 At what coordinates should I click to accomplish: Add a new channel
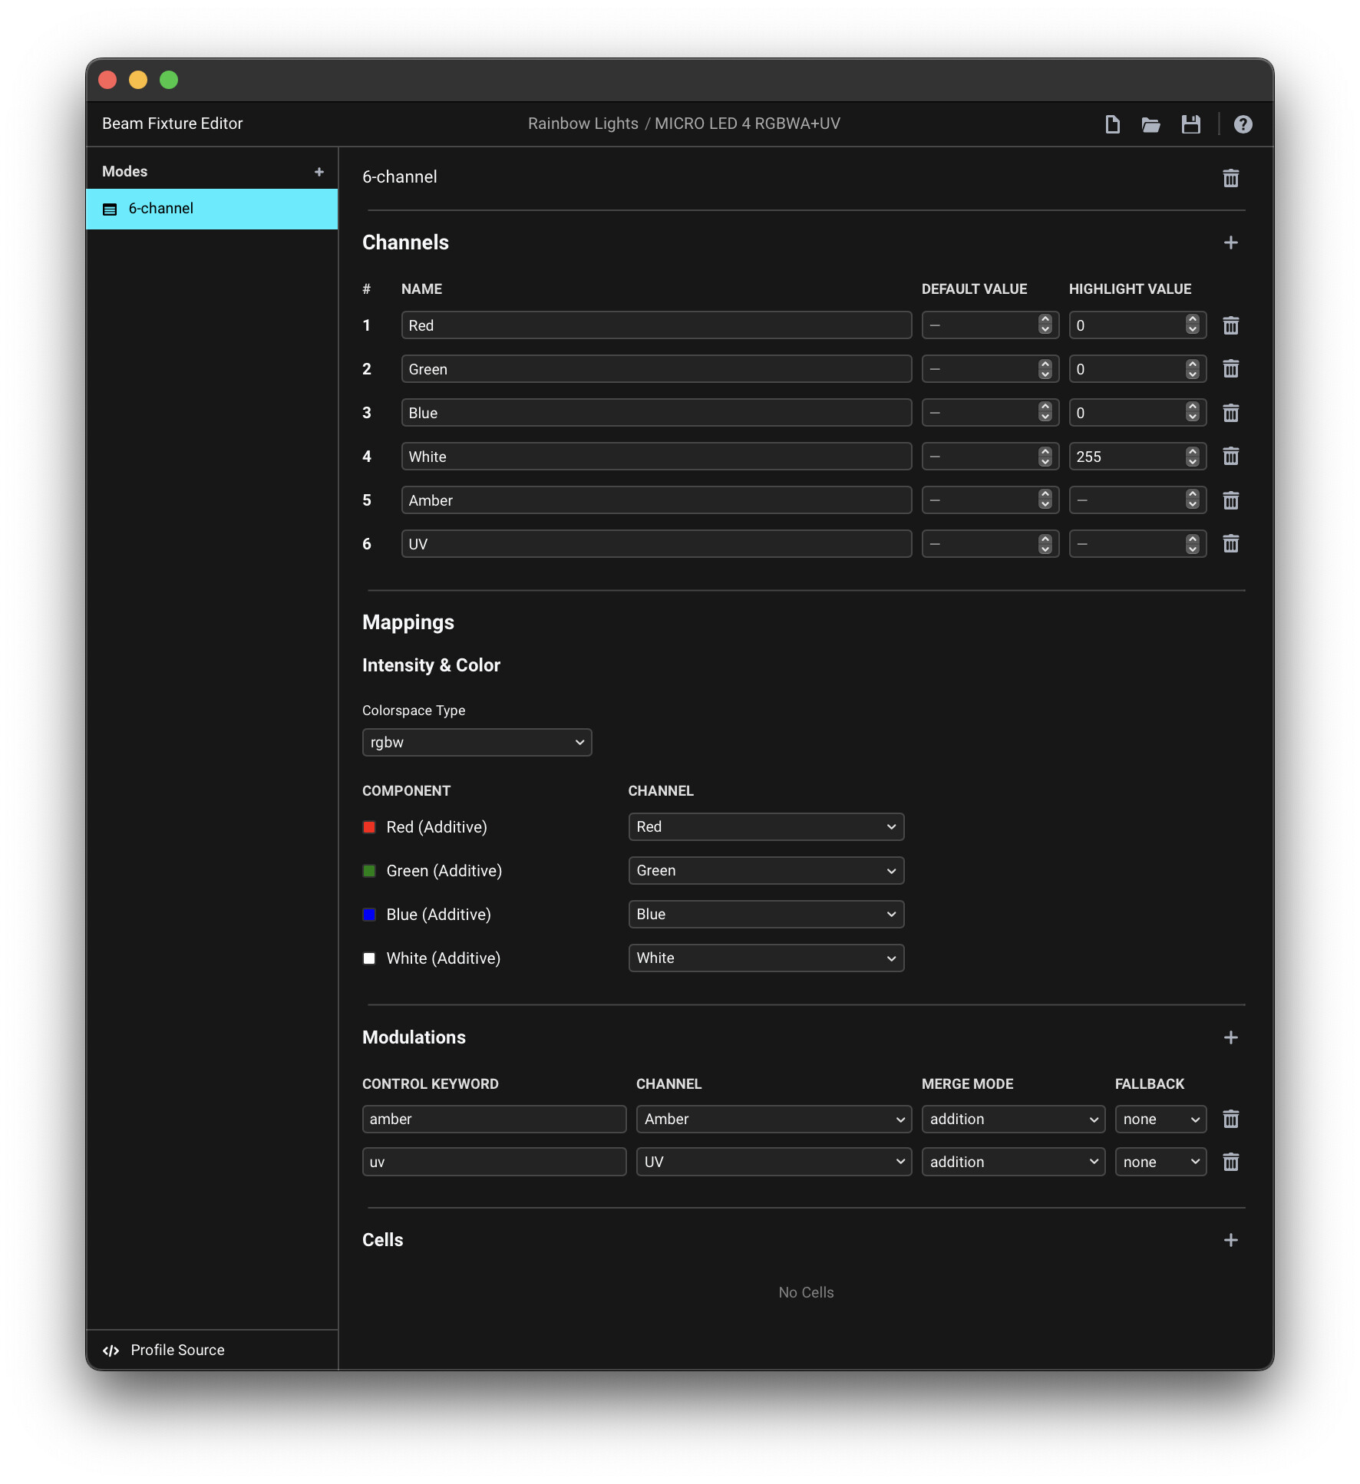coord(1230,242)
